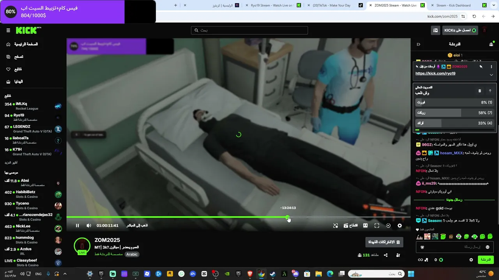499x280 pixels.
Task: Click the infinity icon below chat
Action: click(420, 260)
